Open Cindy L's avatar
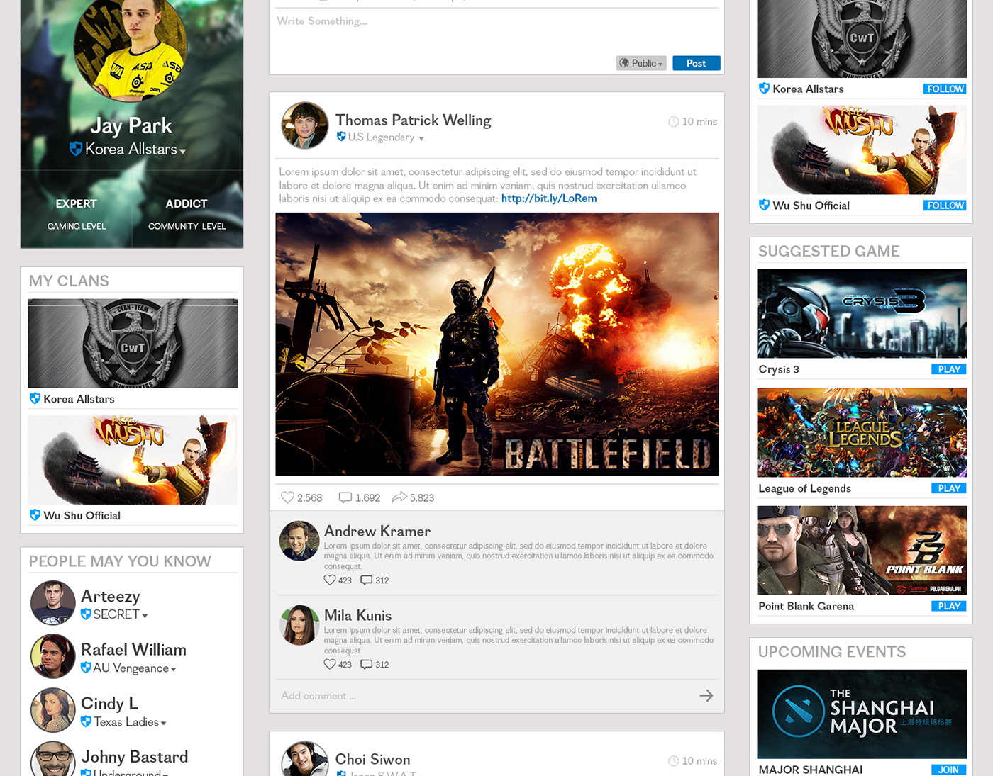 tap(53, 710)
